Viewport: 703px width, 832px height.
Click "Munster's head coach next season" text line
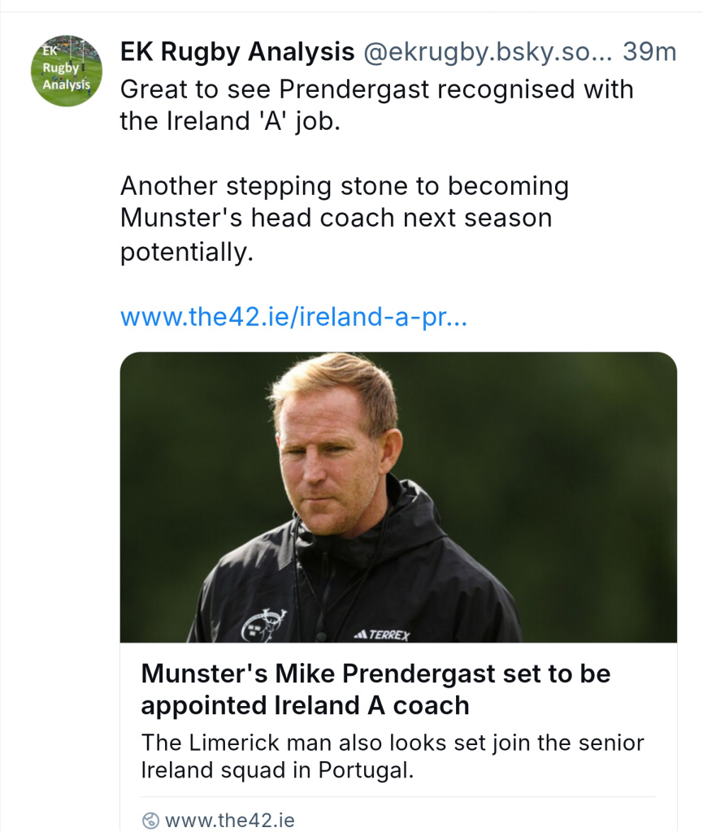coord(336,219)
